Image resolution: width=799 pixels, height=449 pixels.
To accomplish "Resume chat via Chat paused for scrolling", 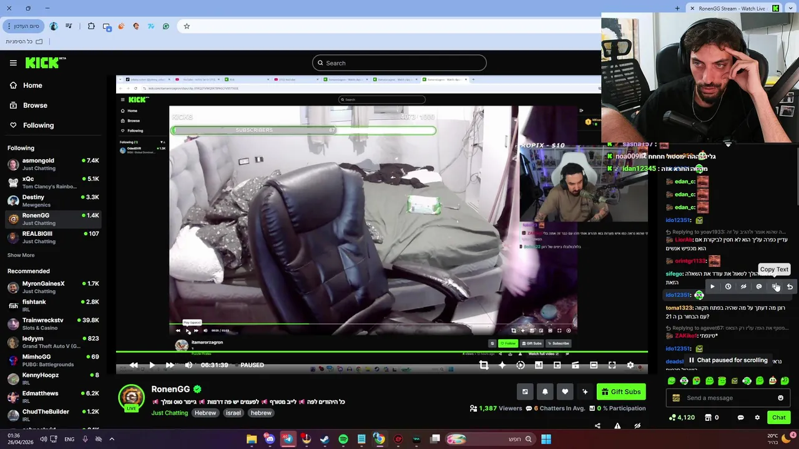I will coord(727,360).
